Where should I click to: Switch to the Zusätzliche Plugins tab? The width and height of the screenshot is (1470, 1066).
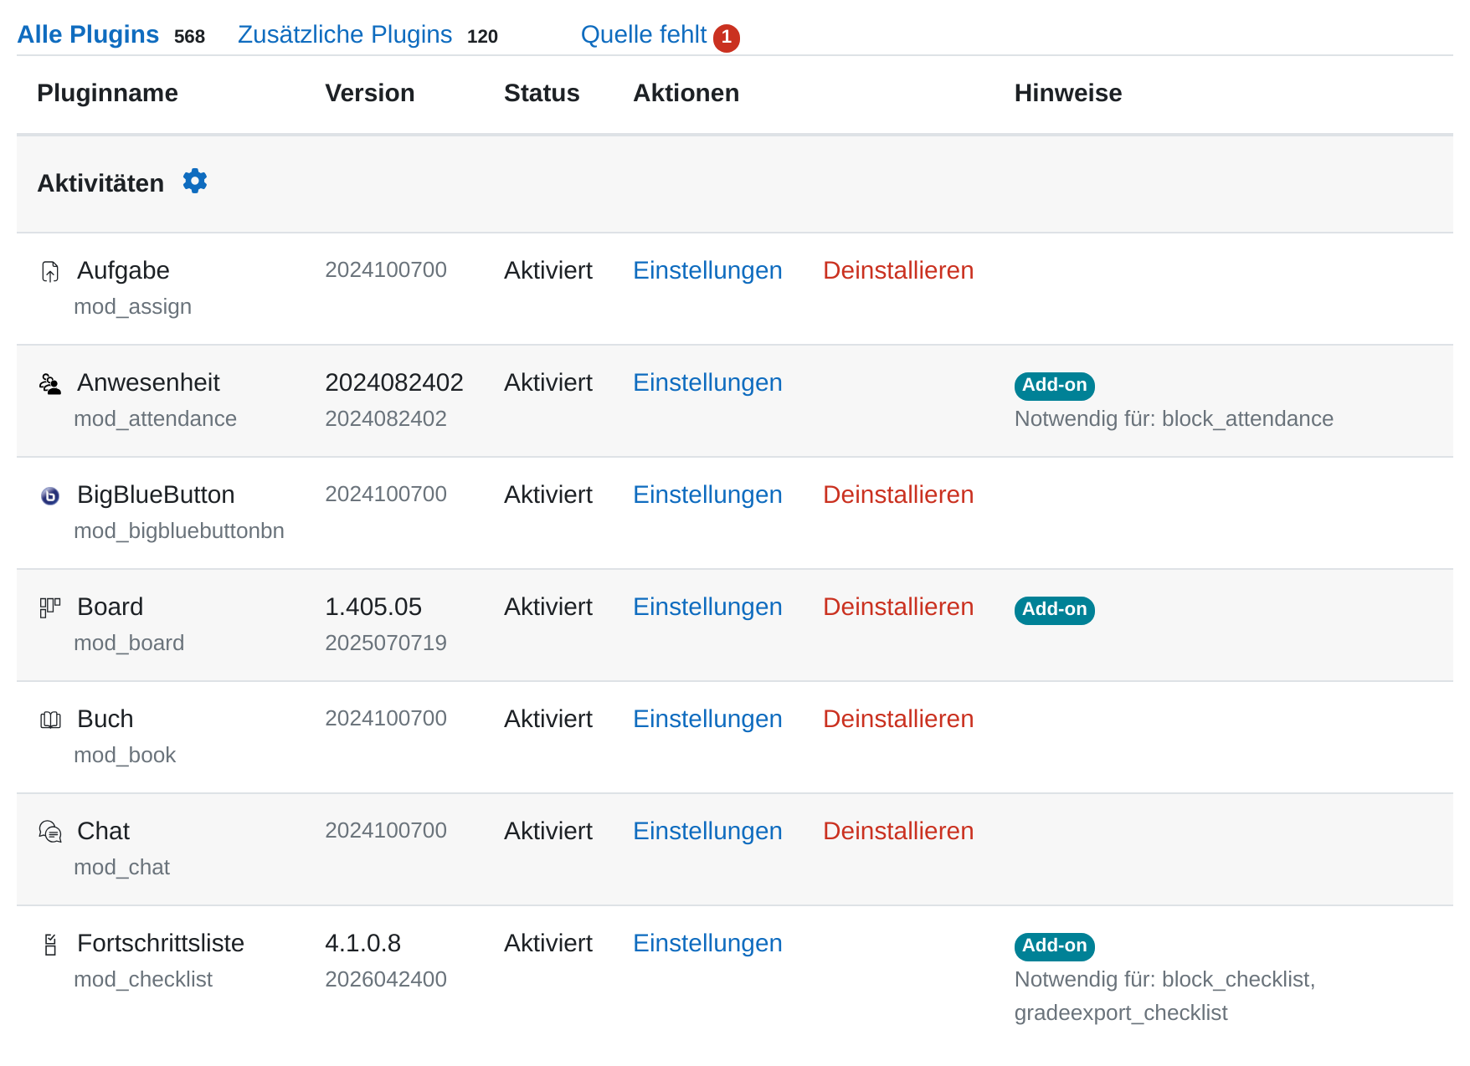point(345,34)
